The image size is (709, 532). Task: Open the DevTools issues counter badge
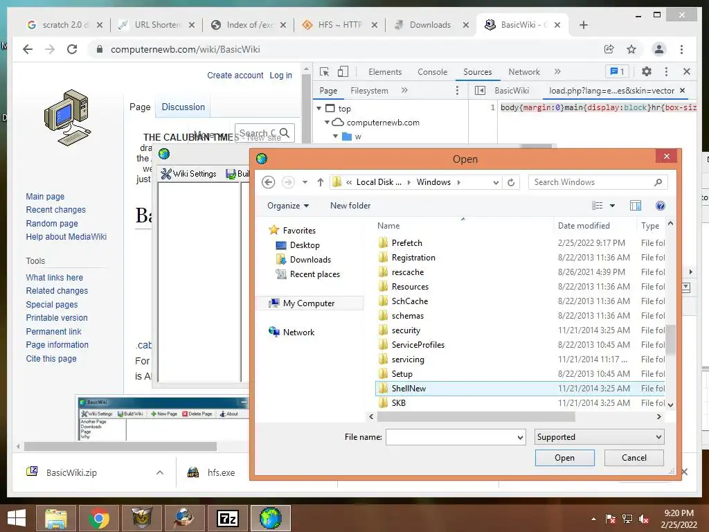pos(617,71)
